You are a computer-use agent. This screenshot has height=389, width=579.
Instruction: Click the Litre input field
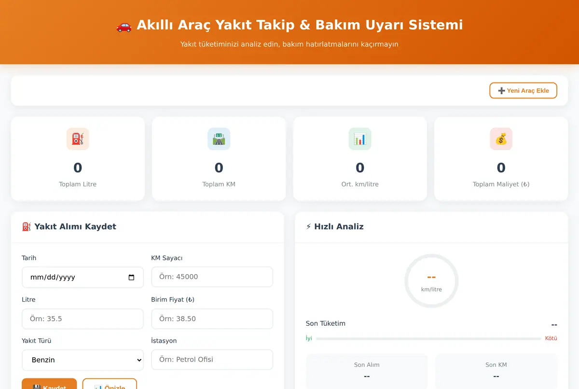pos(83,319)
